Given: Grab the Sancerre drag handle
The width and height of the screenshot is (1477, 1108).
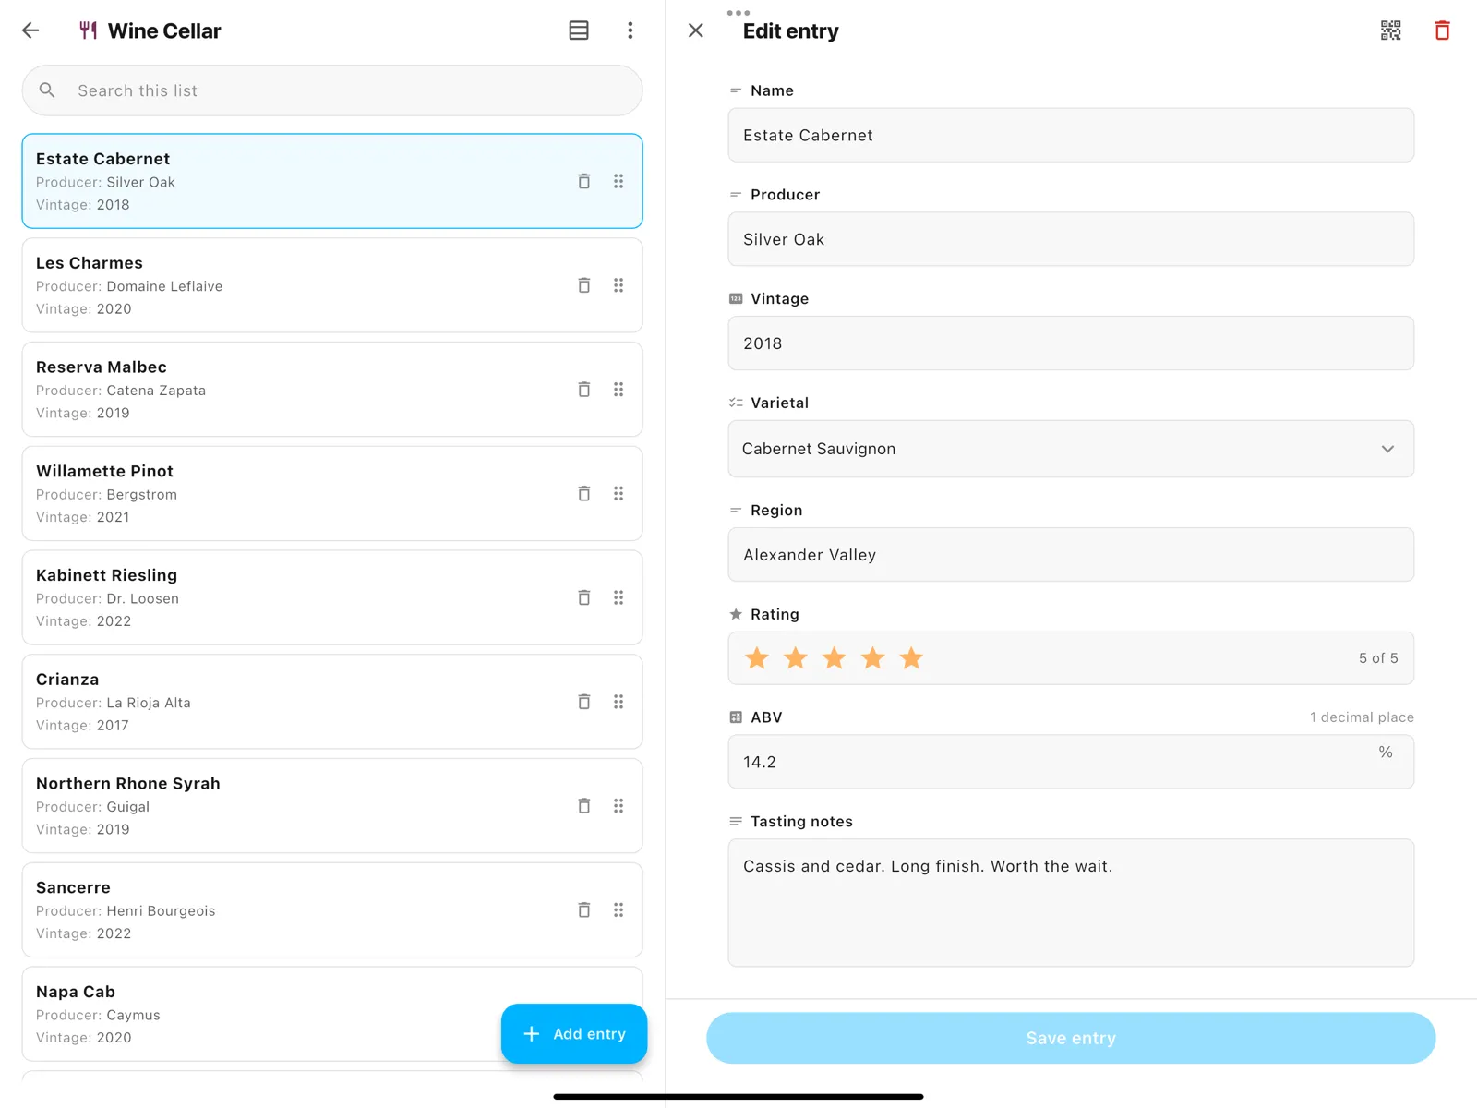Looking at the screenshot, I should (x=618, y=910).
